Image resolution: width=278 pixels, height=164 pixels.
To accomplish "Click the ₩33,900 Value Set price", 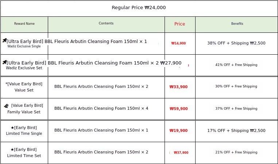I will (178, 87).
